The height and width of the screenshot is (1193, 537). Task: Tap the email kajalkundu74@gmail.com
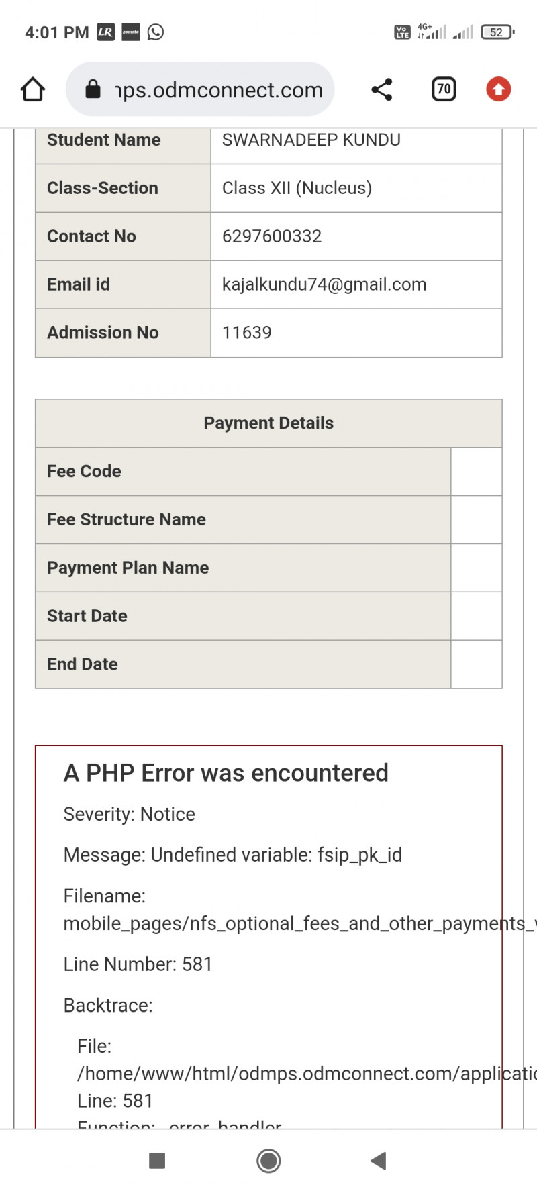click(x=324, y=284)
